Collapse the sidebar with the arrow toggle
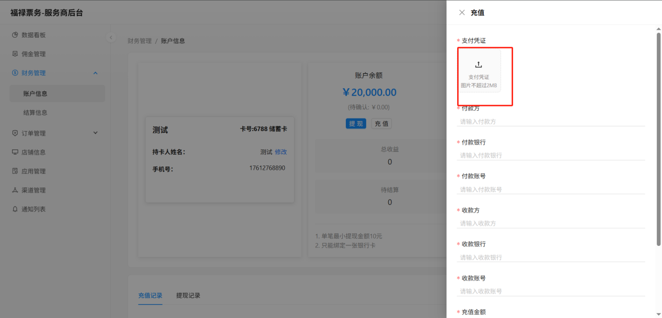This screenshot has width=662, height=318. (110, 38)
